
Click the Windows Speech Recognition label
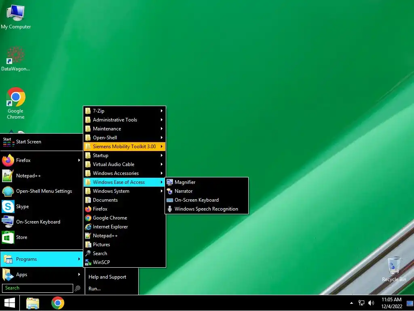[206, 209]
